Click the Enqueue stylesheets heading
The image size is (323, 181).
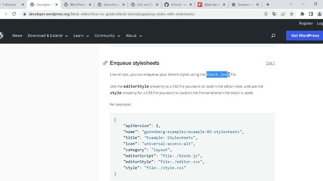pyautogui.click(x=134, y=63)
